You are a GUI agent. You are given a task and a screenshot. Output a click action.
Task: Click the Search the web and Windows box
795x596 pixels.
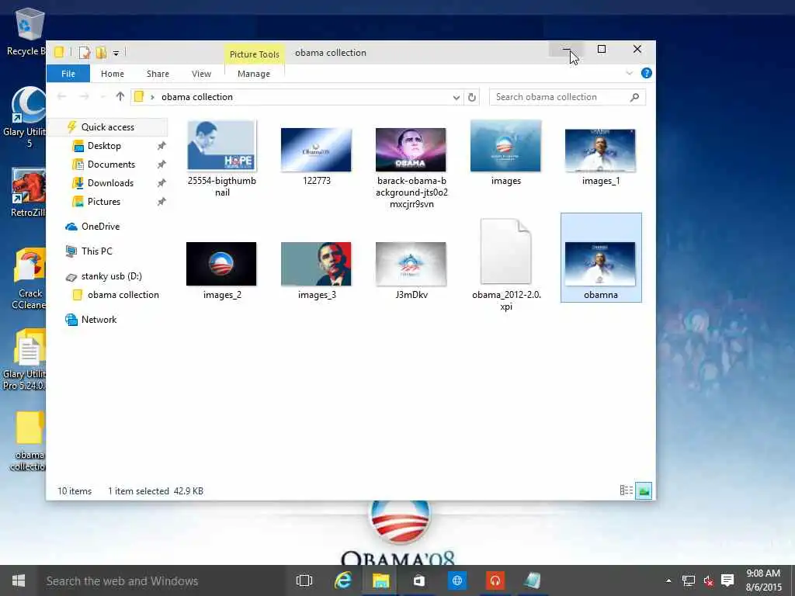pyautogui.click(x=161, y=580)
